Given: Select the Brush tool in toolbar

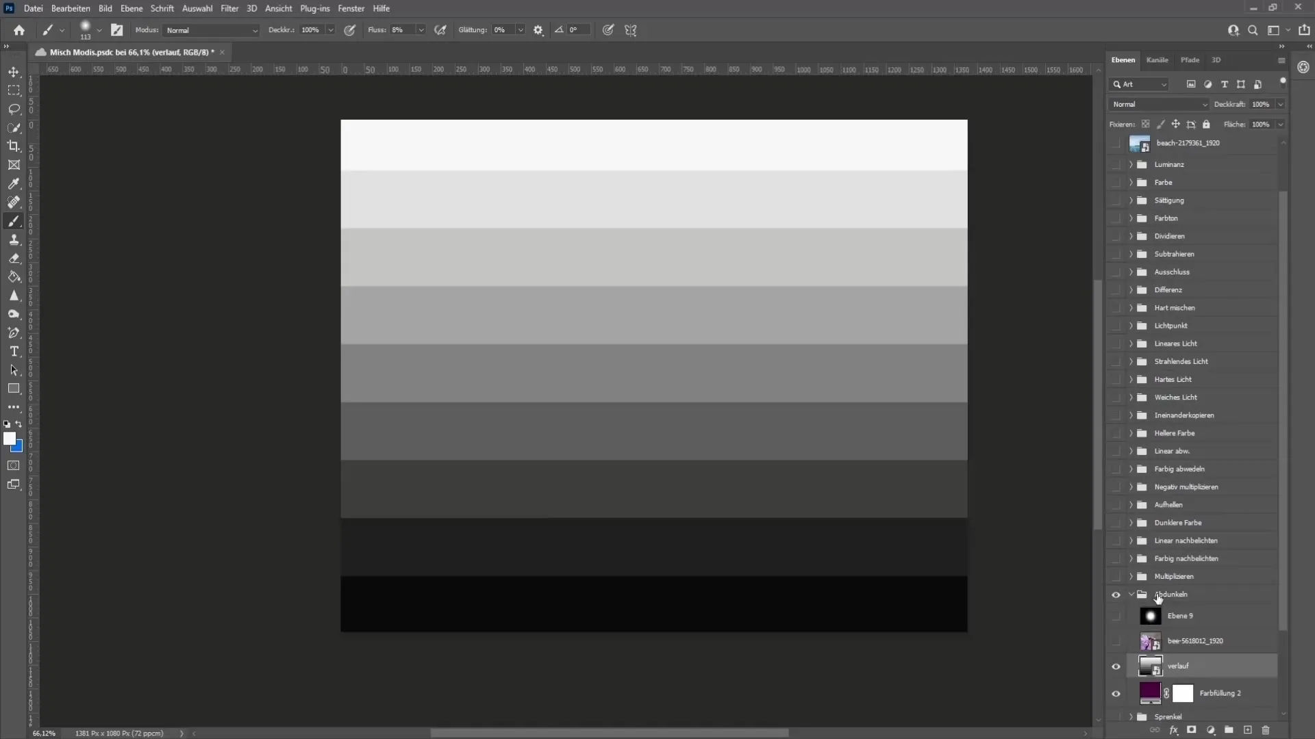Looking at the screenshot, I should (14, 220).
